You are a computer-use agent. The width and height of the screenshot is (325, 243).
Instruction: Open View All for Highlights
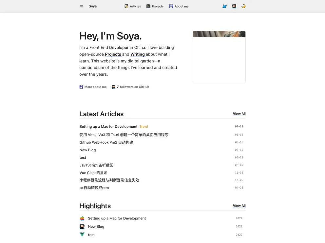tap(239, 206)
